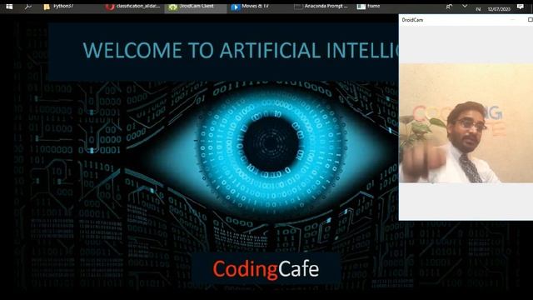The image size is (533, 300).
Task: Open the taskbar date 12/07/2020 calendar
Action: click(x=499, y=9)
